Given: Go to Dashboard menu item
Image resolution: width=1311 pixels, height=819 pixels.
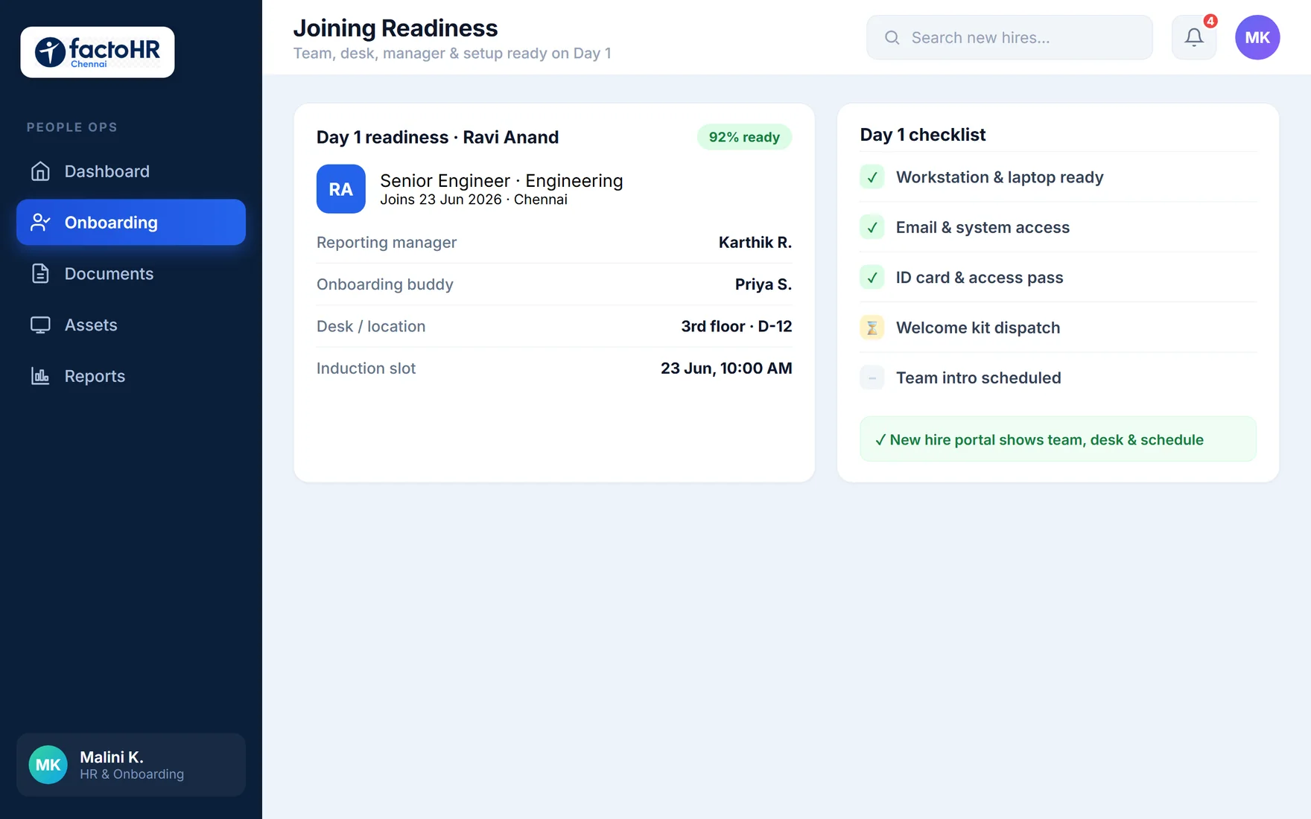Looking at the screenshot, I should point(131,171).
